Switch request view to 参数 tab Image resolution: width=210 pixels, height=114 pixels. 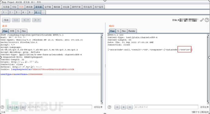tap(12, 31)
